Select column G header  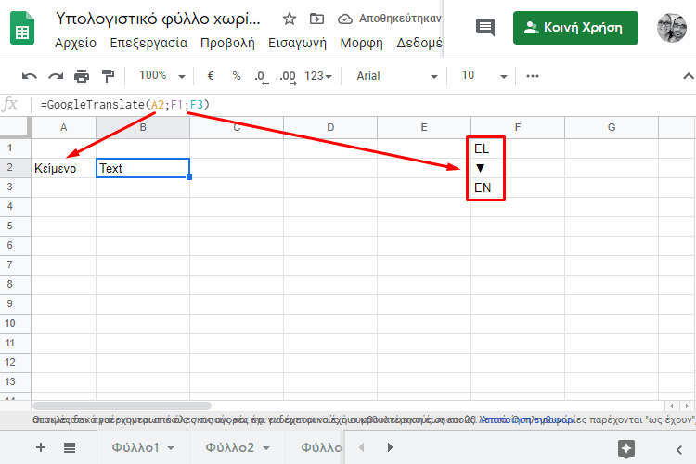(x=612, y=127)
